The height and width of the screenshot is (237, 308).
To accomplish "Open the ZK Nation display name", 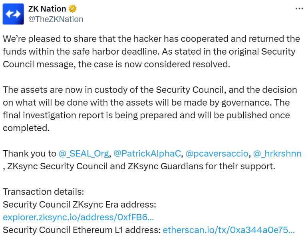I will (x=47, y=9).
